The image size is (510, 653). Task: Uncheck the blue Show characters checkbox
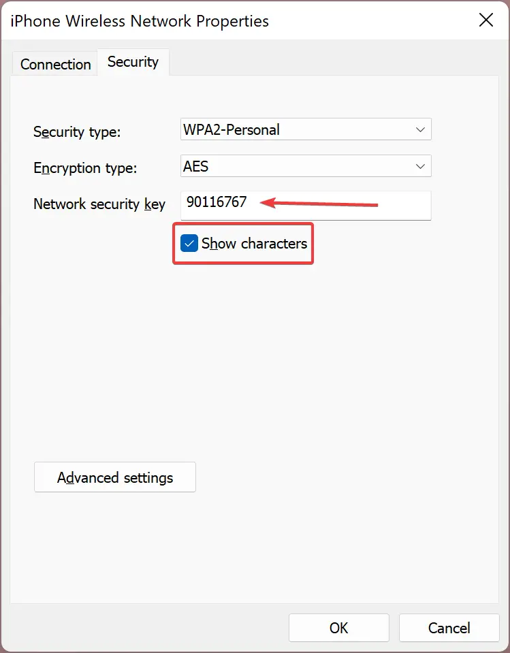tap(189, 243)
